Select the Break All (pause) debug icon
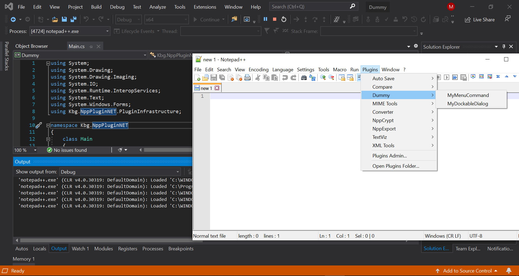 [265, 19]
